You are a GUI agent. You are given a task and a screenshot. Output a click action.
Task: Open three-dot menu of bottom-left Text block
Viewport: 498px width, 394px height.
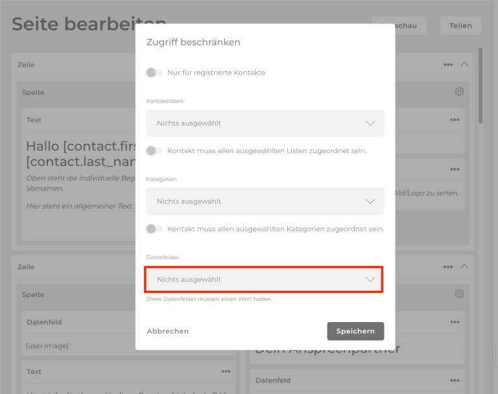point(226,371)
